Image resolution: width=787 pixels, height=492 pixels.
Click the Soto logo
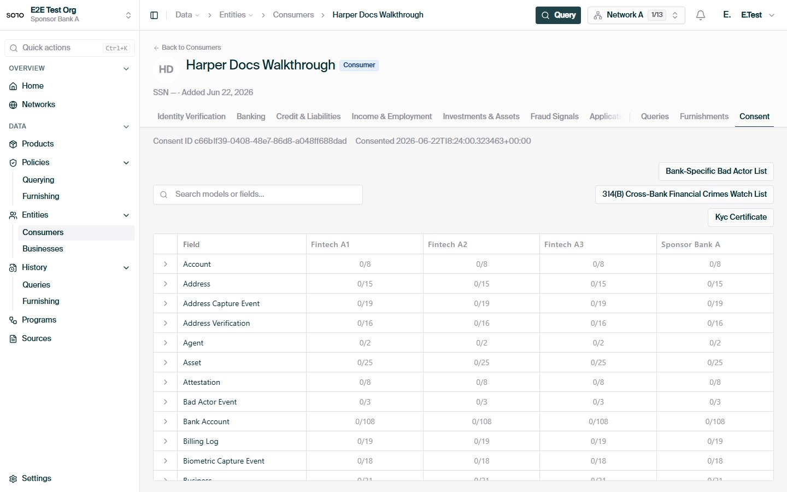point(15,15)
